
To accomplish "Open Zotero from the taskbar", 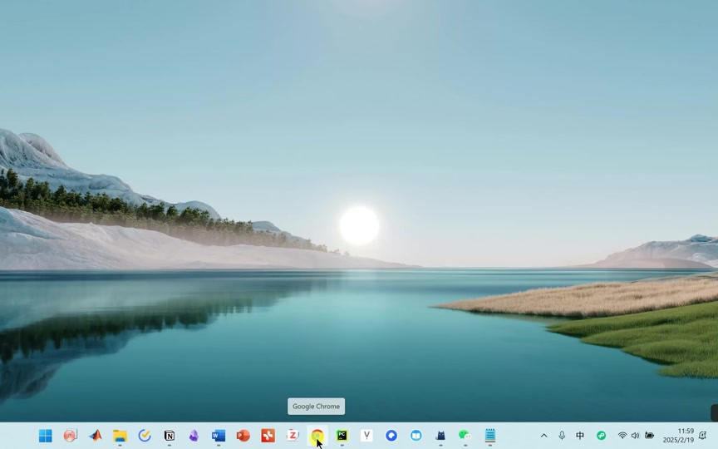I will [293, 435].
